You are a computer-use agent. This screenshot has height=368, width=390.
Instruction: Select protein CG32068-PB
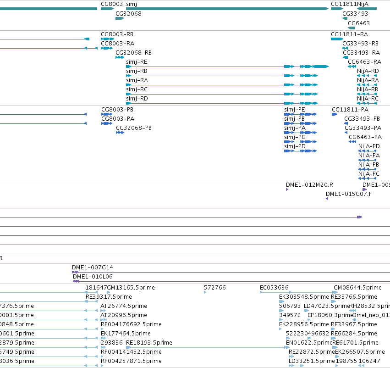[134, 128]
